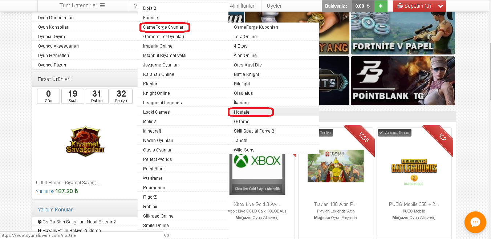This screenshot has height=239, width=491.
Task: Open the Xbox Live Gold 3 Aylık image
Action: coord(257,174)
